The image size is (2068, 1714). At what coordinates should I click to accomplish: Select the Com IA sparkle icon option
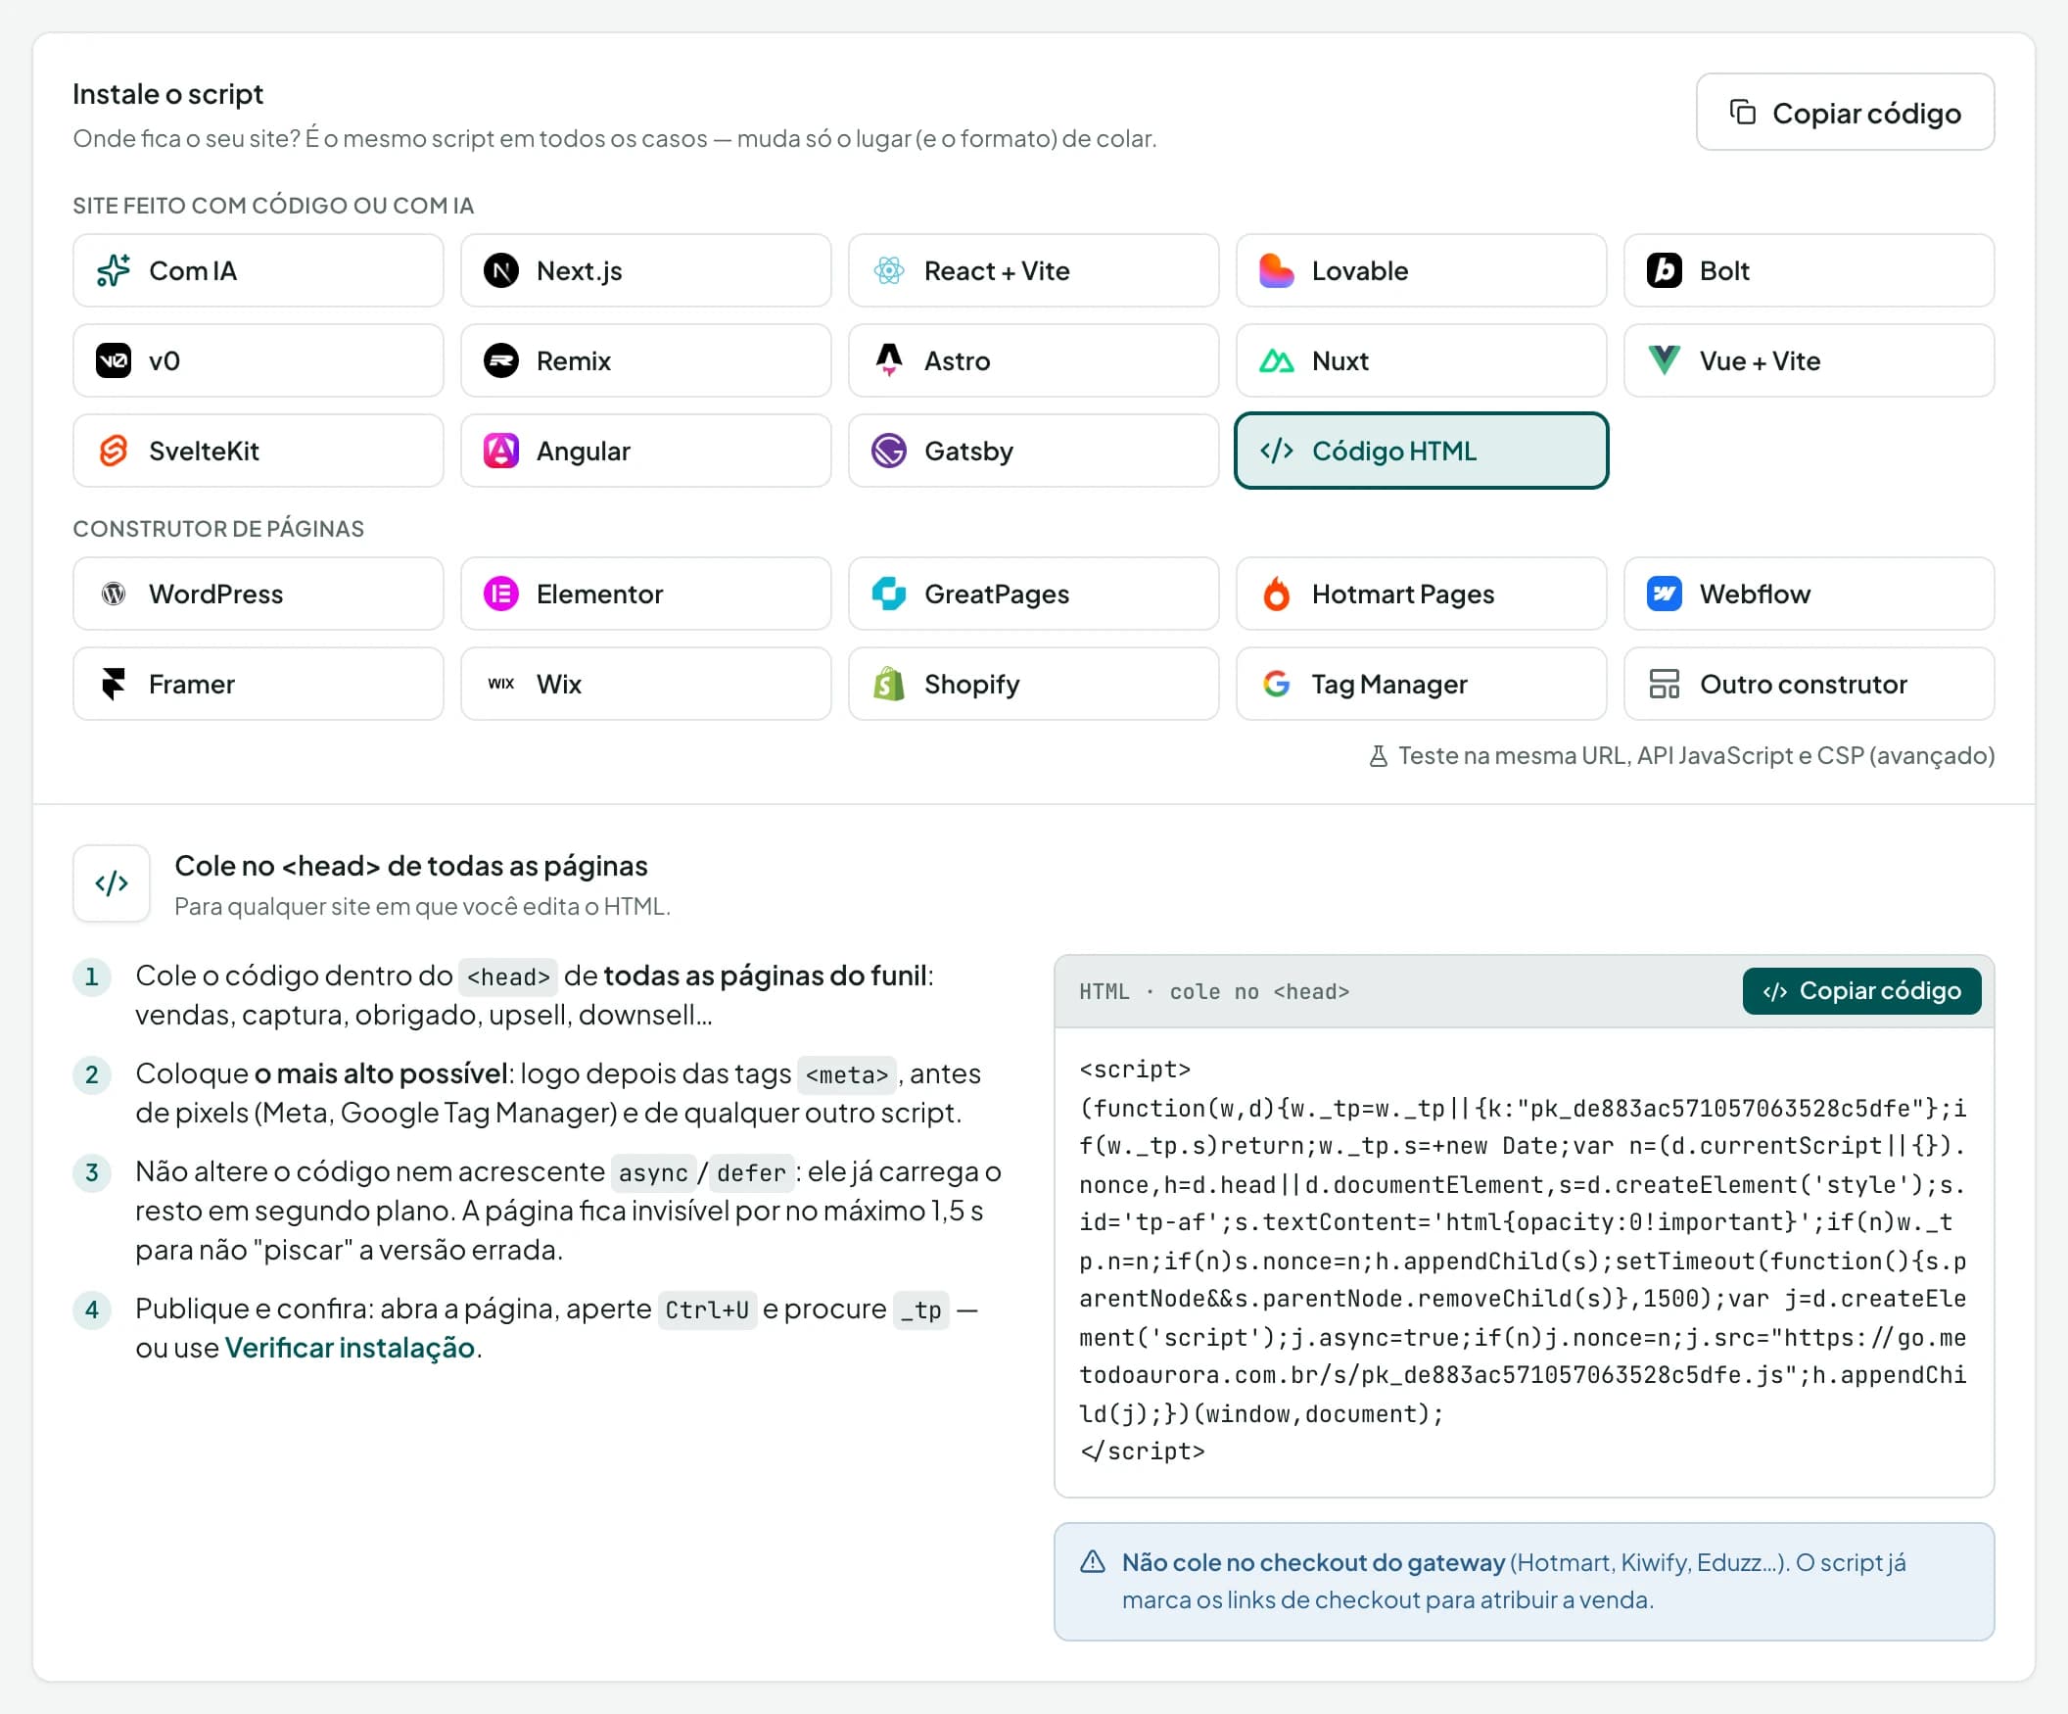tap(114, 270)
